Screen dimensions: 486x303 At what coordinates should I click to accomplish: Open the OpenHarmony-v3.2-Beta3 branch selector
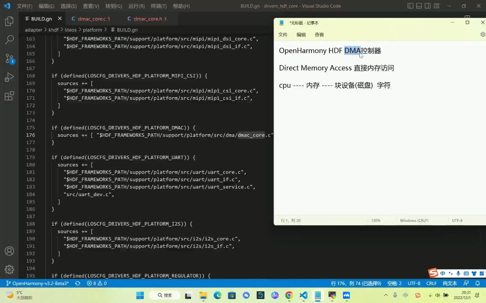pos(37,283)
